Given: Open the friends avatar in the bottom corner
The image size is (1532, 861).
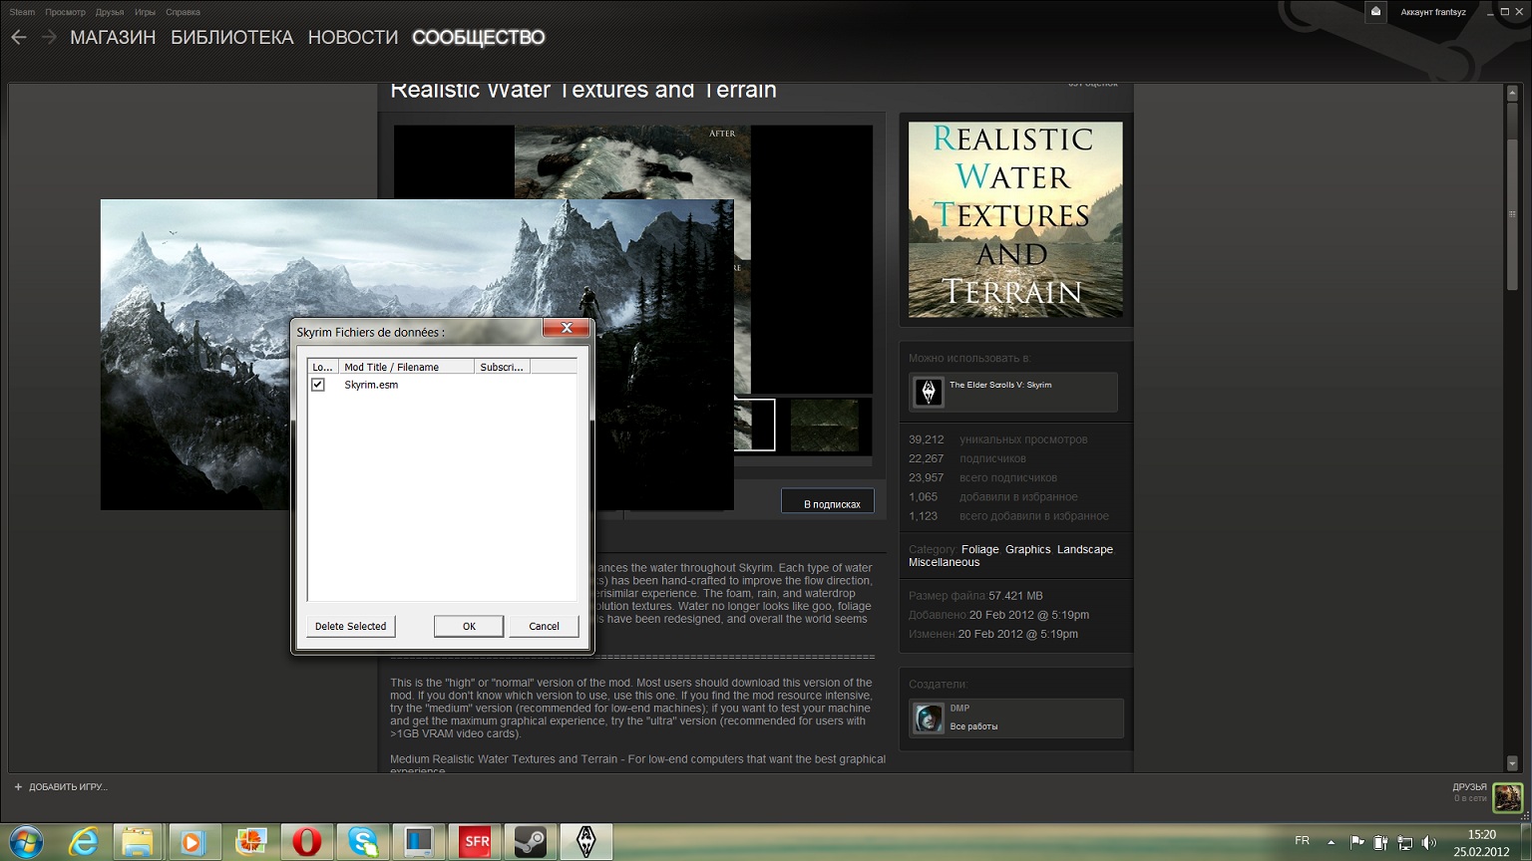Looking at the screenshot, I should [1507, 797].
